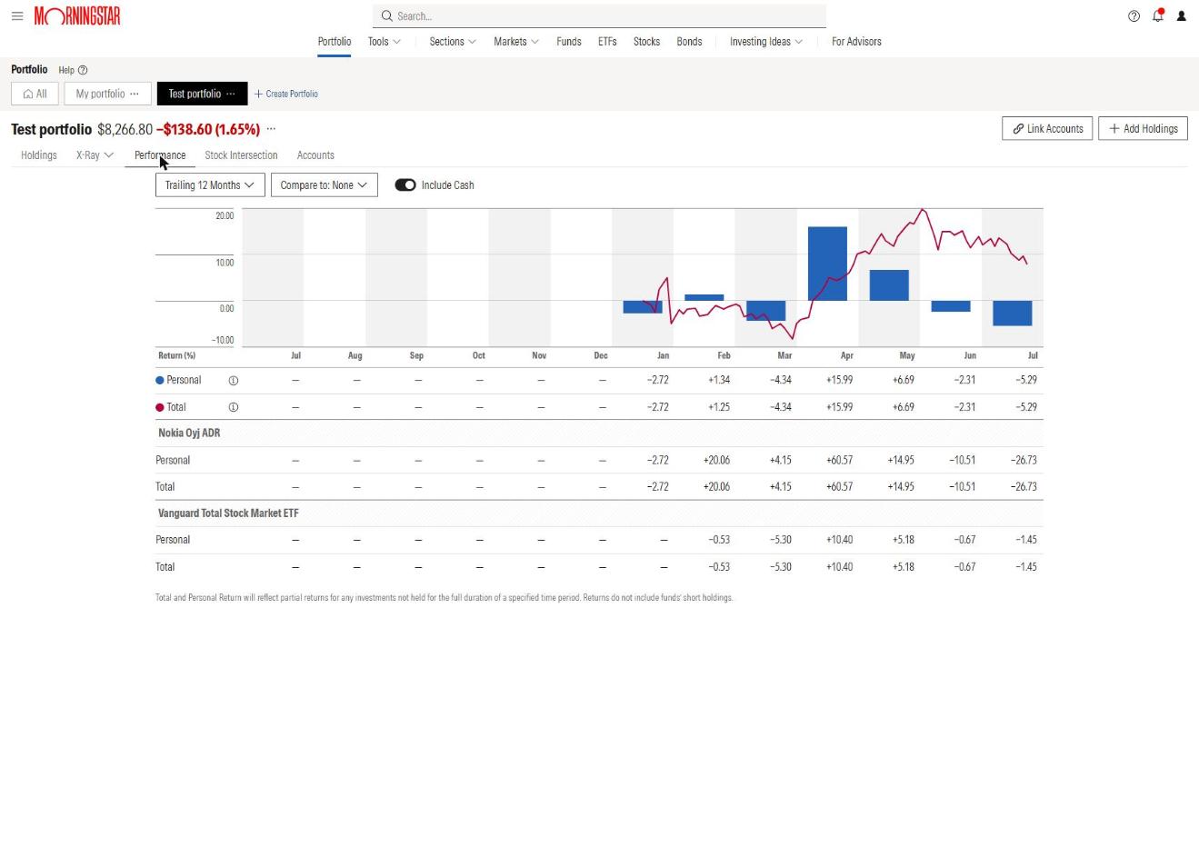Click the April return bar in chart

827,264
